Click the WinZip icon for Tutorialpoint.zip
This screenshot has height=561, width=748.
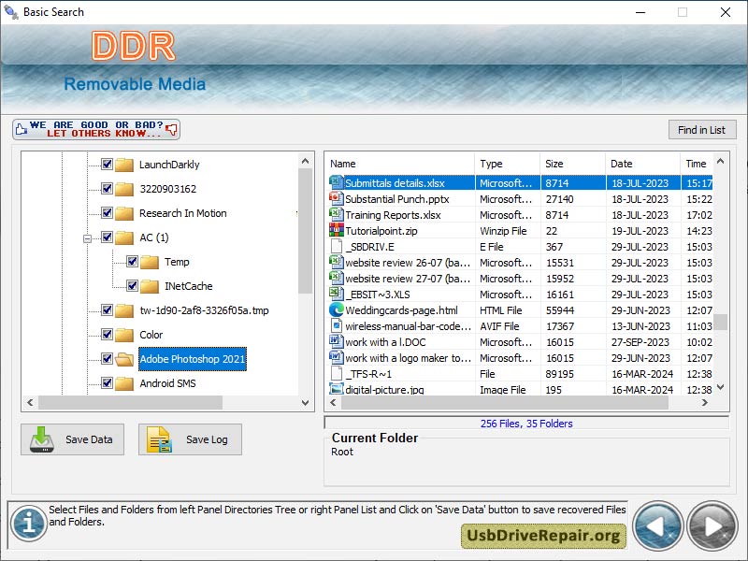point(337,231)
